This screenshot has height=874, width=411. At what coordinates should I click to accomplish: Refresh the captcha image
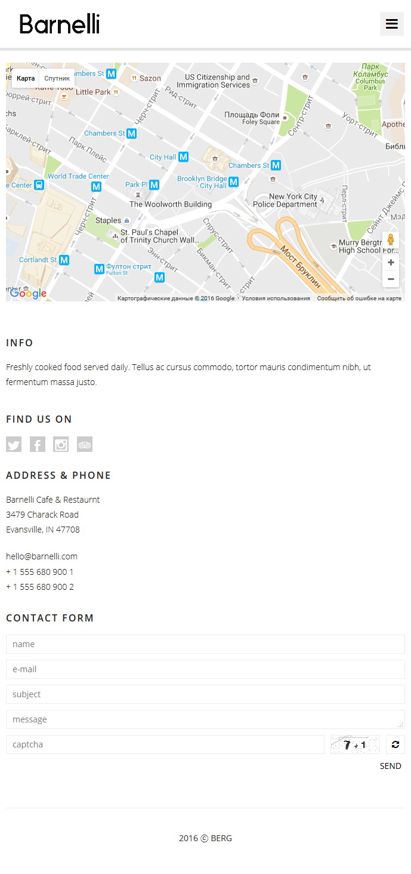[x=395, y=744]
